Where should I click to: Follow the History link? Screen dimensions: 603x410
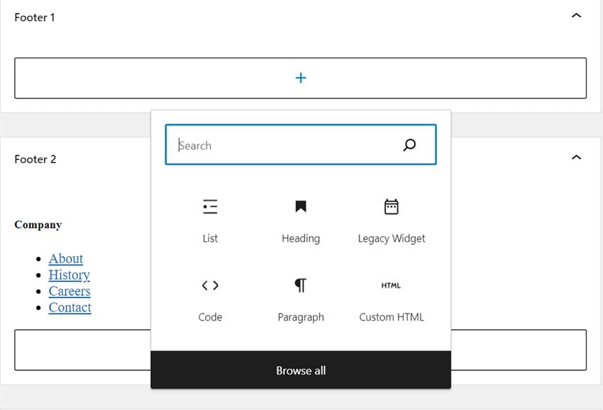click(x=69, y=275)
